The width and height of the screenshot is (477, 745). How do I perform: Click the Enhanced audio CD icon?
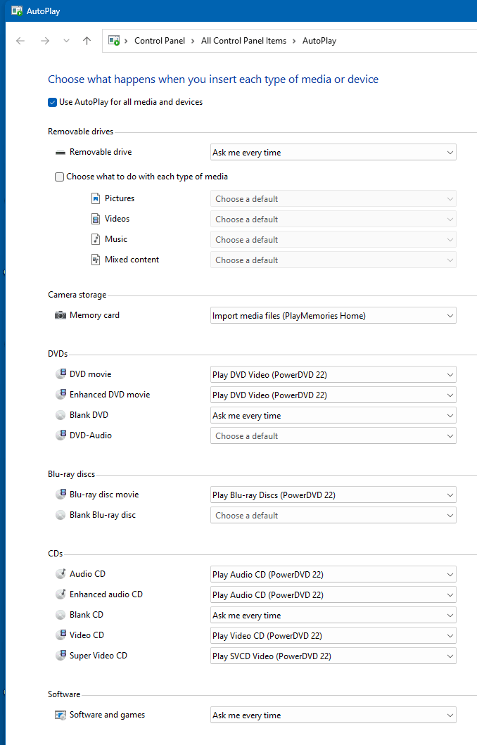(61, 594)
